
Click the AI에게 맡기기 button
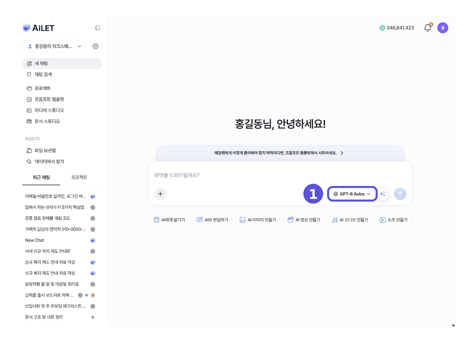click(169, 220)
